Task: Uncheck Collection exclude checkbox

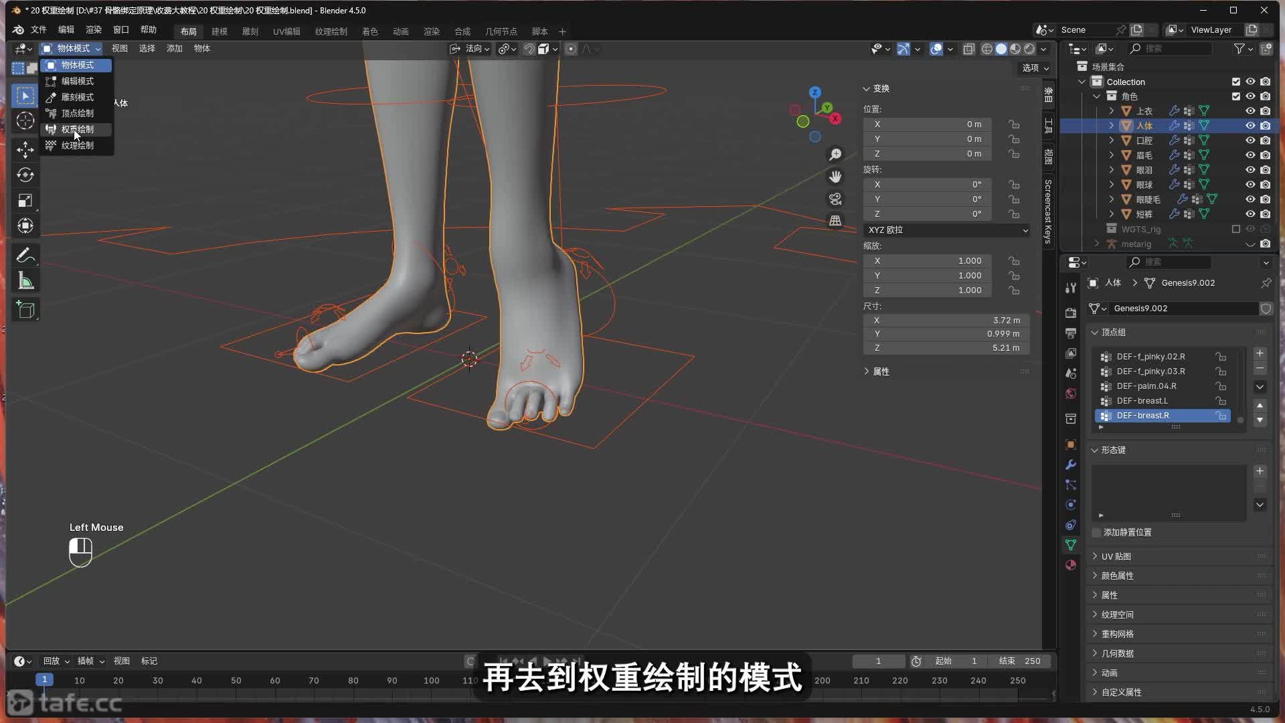Action: click(1236, 82)
